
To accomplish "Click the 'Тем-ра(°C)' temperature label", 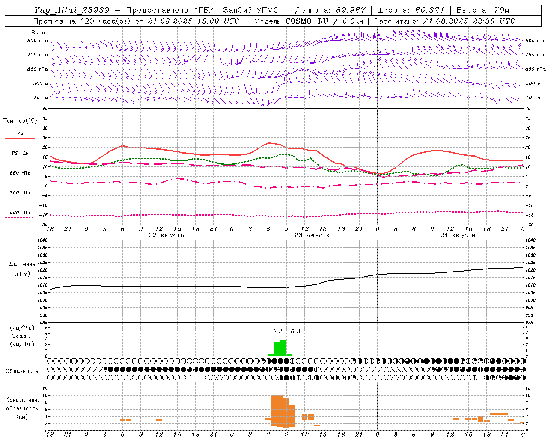I will click(x=20, y=121).
